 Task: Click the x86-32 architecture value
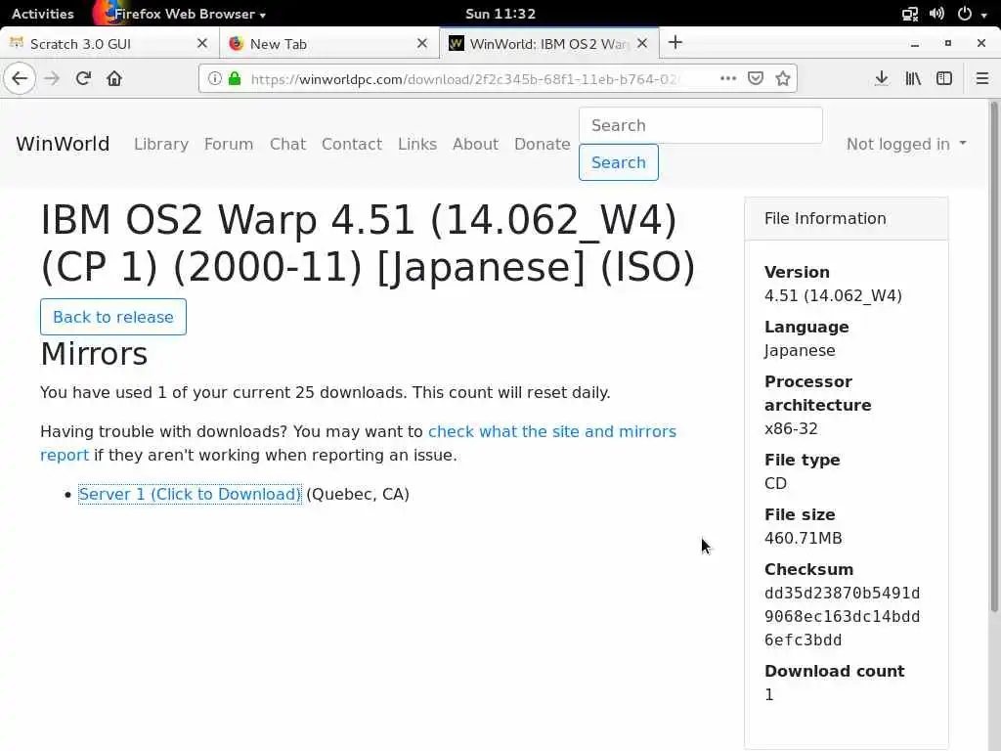[x=791, y=428]
